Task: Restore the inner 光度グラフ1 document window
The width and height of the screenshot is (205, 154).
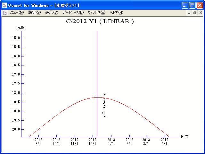Action: click(x=195, y=13)
